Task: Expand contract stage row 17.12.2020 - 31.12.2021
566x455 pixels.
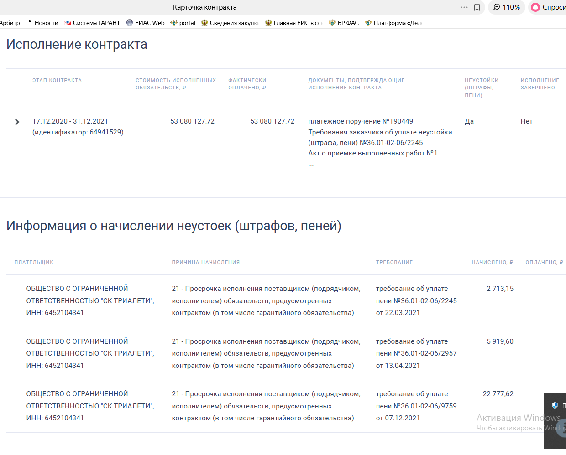Action: [x=17, y=122]
